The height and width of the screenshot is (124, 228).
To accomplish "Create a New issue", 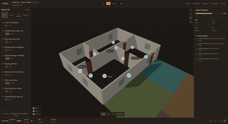I will (27, 10).
